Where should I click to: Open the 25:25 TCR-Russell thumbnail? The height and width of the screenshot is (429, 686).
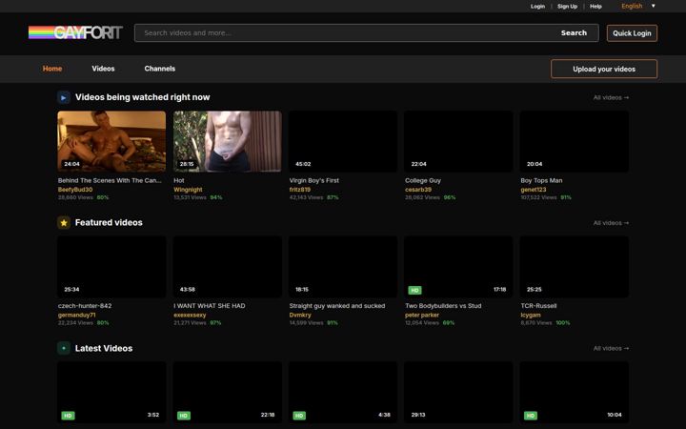coord(574,267)
